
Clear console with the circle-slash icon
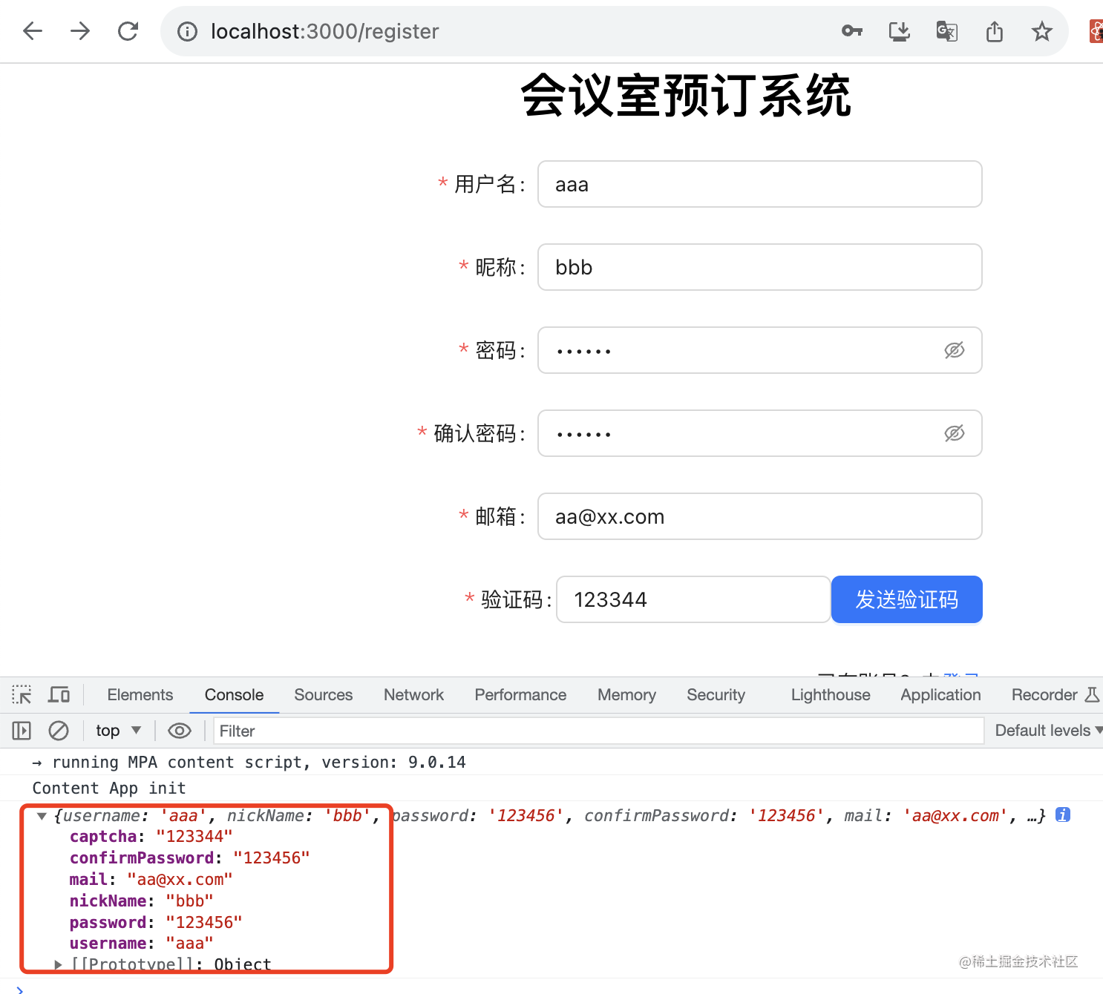[x=59, y=731]
